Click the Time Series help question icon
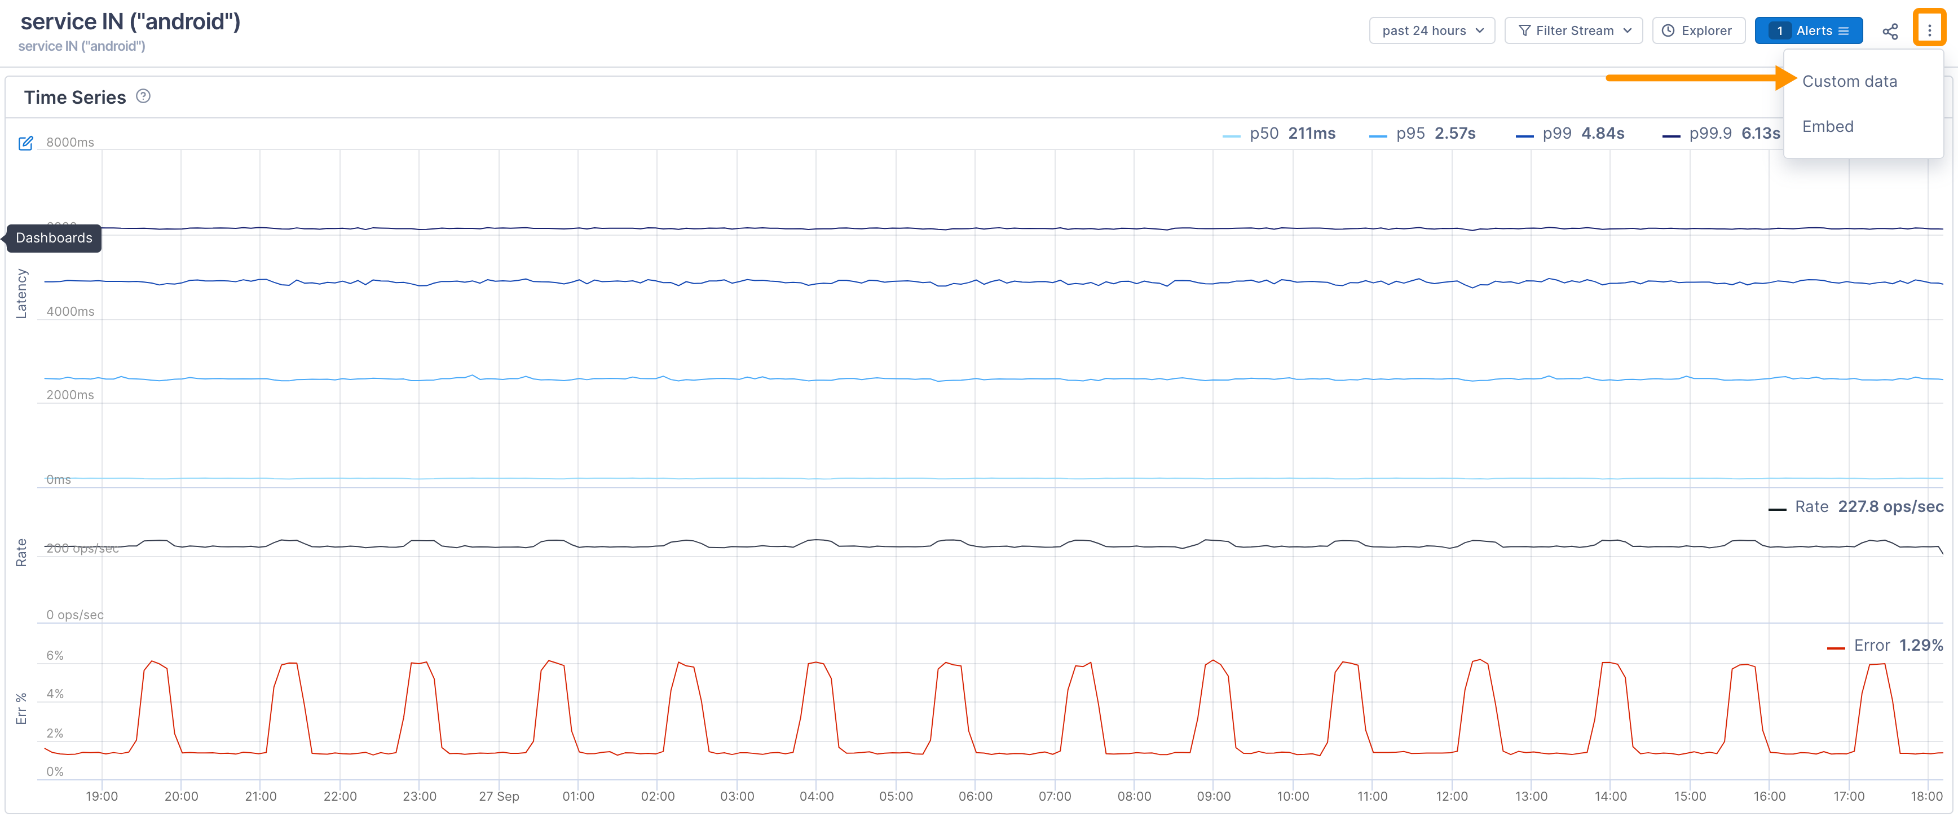Screen dimensions: 1958x821 143,96
